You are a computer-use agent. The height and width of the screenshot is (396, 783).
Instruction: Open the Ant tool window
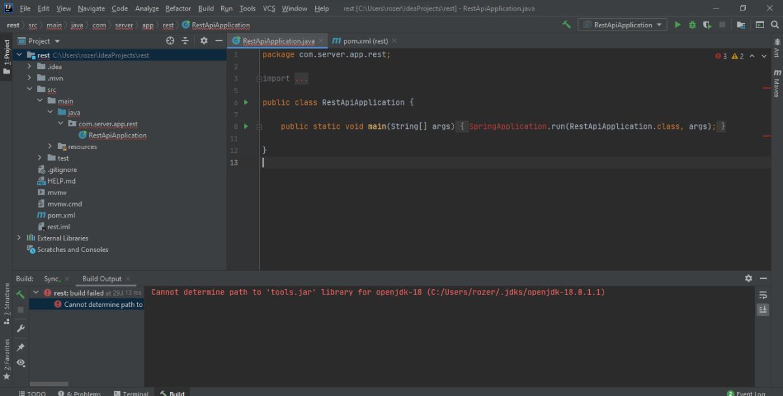coord(776,48)
